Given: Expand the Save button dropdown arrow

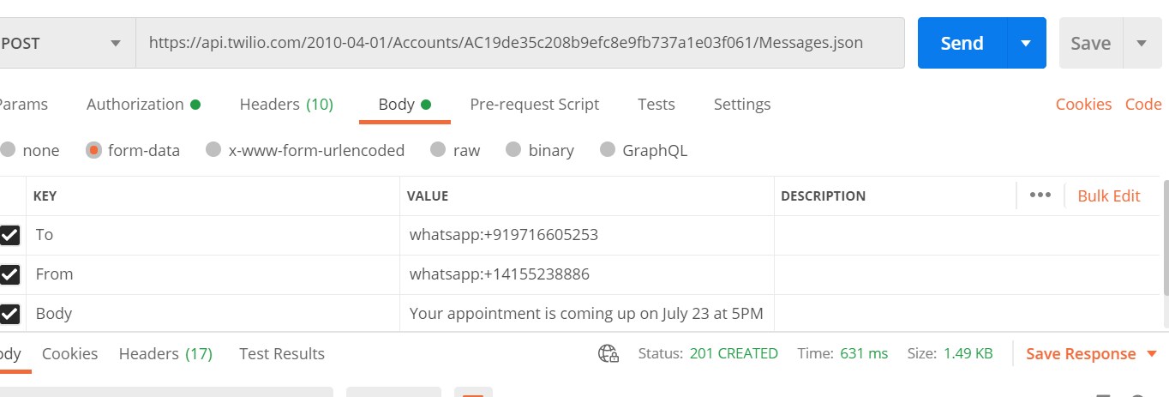Looking at the screenshot, I should 1141,43.
